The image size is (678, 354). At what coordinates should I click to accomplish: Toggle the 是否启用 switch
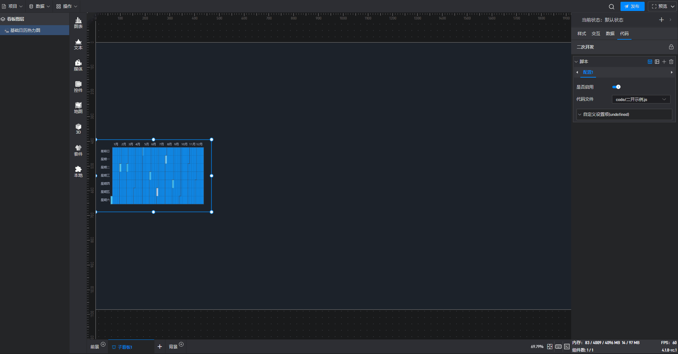616,87
